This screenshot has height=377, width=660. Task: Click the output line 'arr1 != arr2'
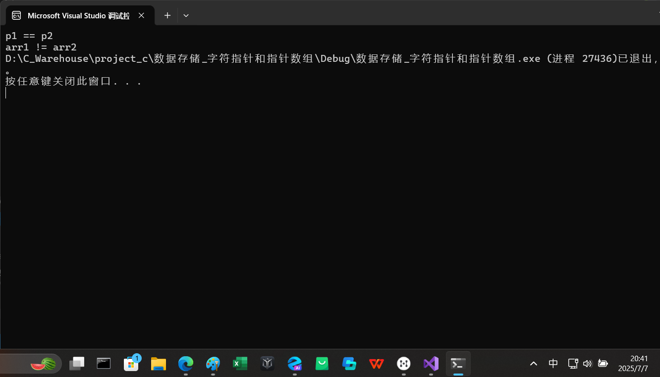click(x=41, y=47)
